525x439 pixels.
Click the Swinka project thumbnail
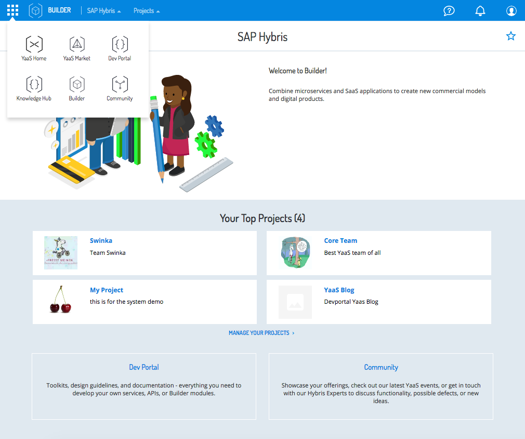pos(61,253)
